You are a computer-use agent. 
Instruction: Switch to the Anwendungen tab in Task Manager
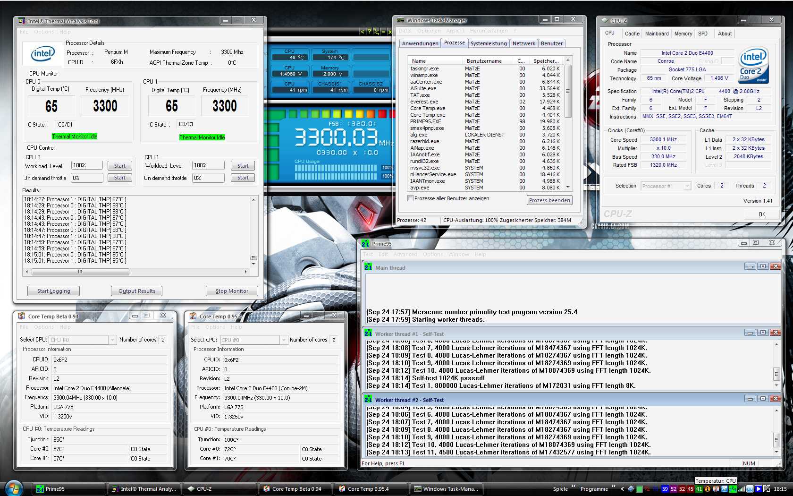[420, 43]
